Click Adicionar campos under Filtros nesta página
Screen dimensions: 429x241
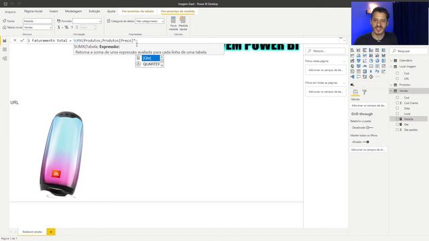click(x=326, y=70)
